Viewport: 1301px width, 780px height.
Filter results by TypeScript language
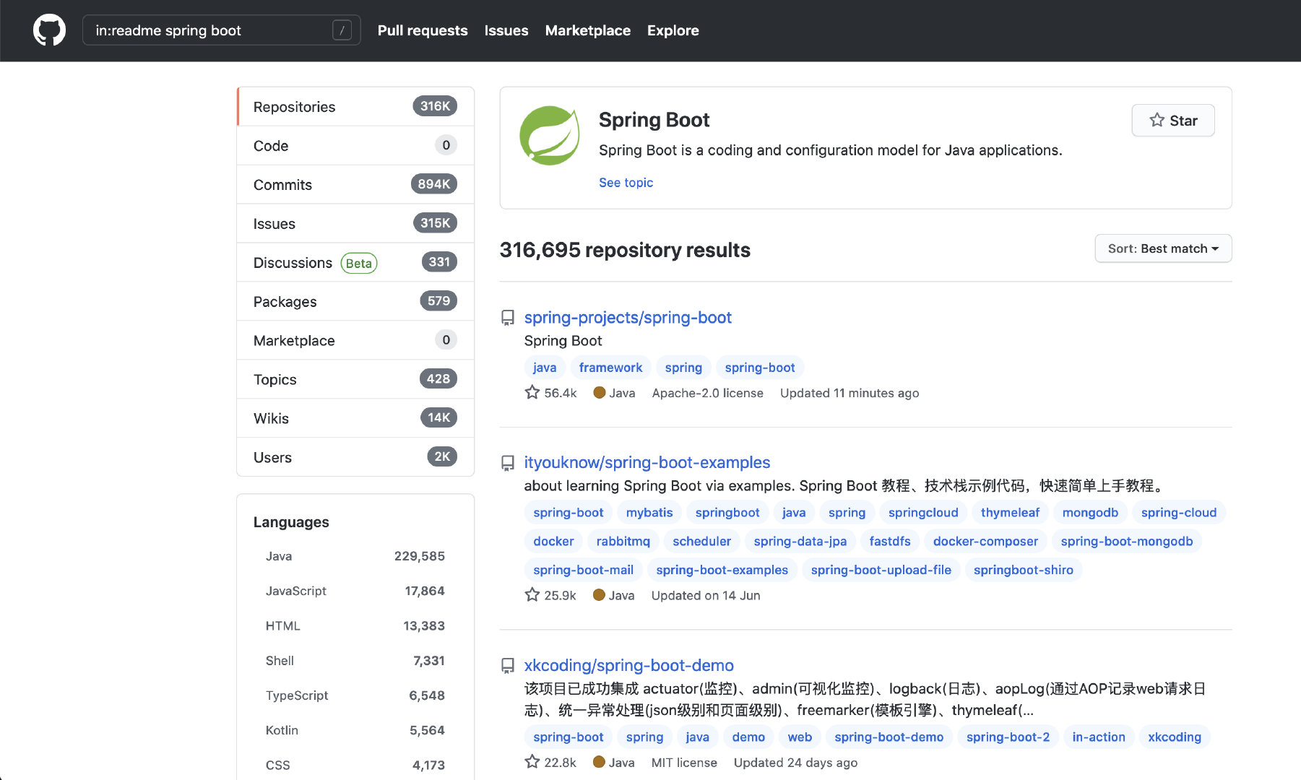click(x=355, y=695)
